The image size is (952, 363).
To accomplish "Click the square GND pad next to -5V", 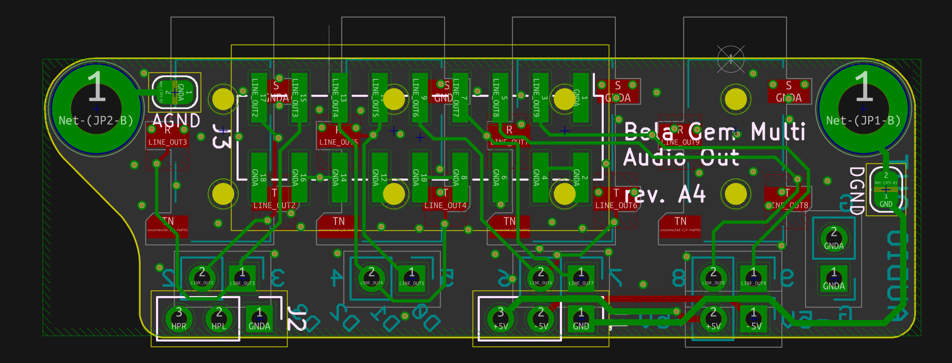I will pyautogui.click(x=581, y=319).
